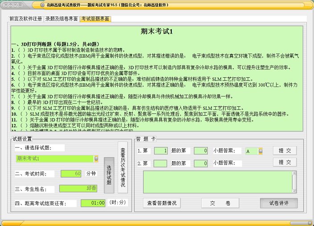This screenshot has height=226, width=314.
Task: Click the (时:分) label
Action: [x=118, y=202]
